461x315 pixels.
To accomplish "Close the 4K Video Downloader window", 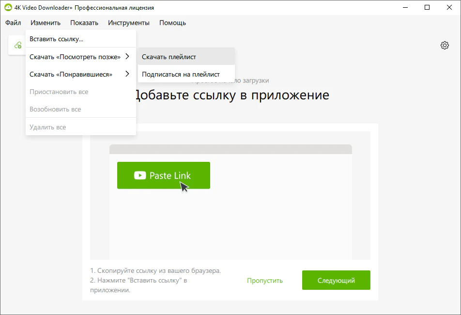I will click(x=449, y=7).
